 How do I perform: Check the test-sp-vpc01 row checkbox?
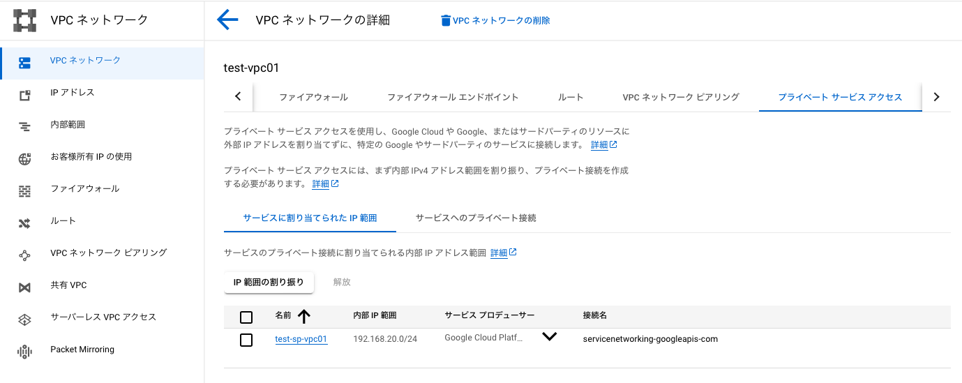[246, 340]
